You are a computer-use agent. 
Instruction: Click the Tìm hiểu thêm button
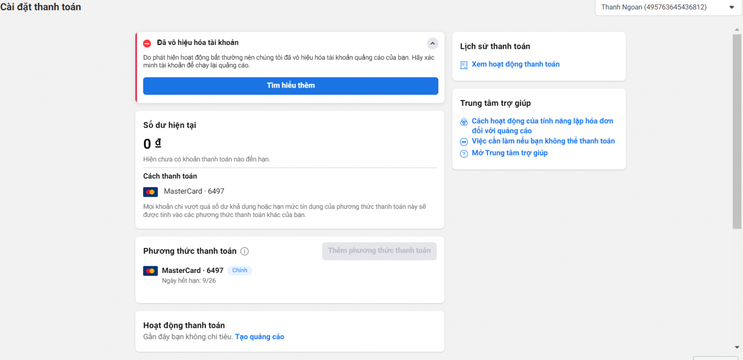tap(290, 86)
